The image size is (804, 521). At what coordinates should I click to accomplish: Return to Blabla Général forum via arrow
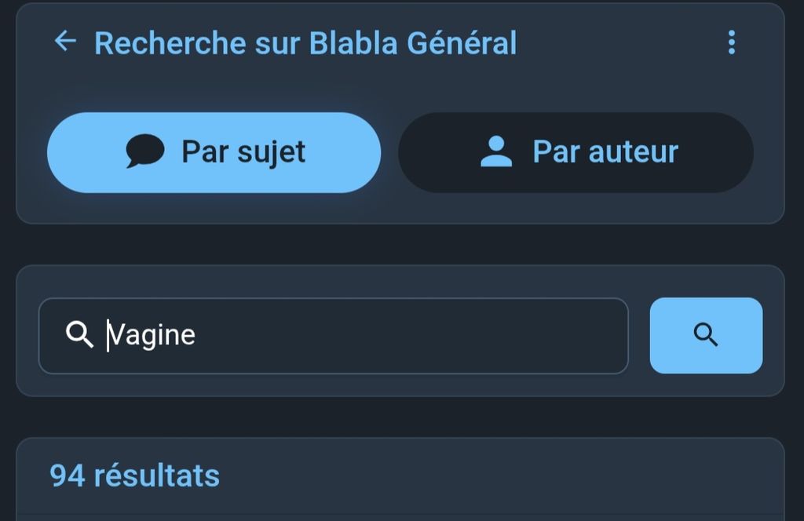(65, 42)
